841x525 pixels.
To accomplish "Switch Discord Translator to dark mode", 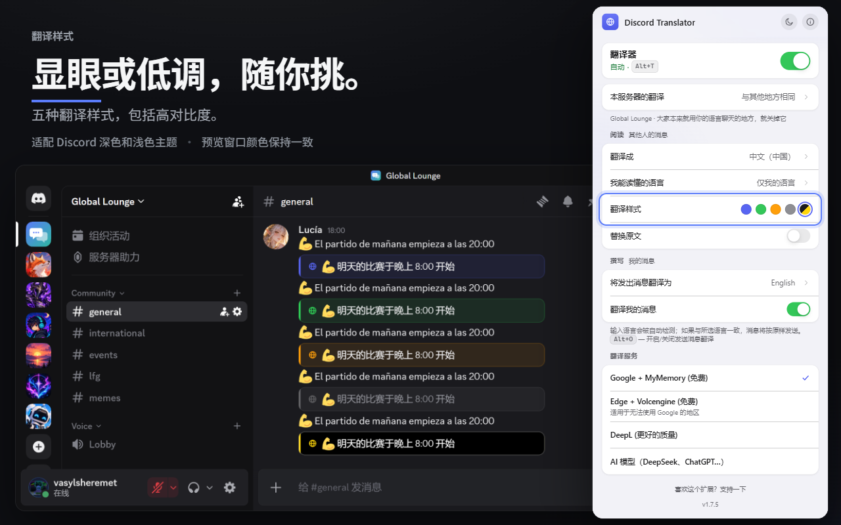I will 789,22.
